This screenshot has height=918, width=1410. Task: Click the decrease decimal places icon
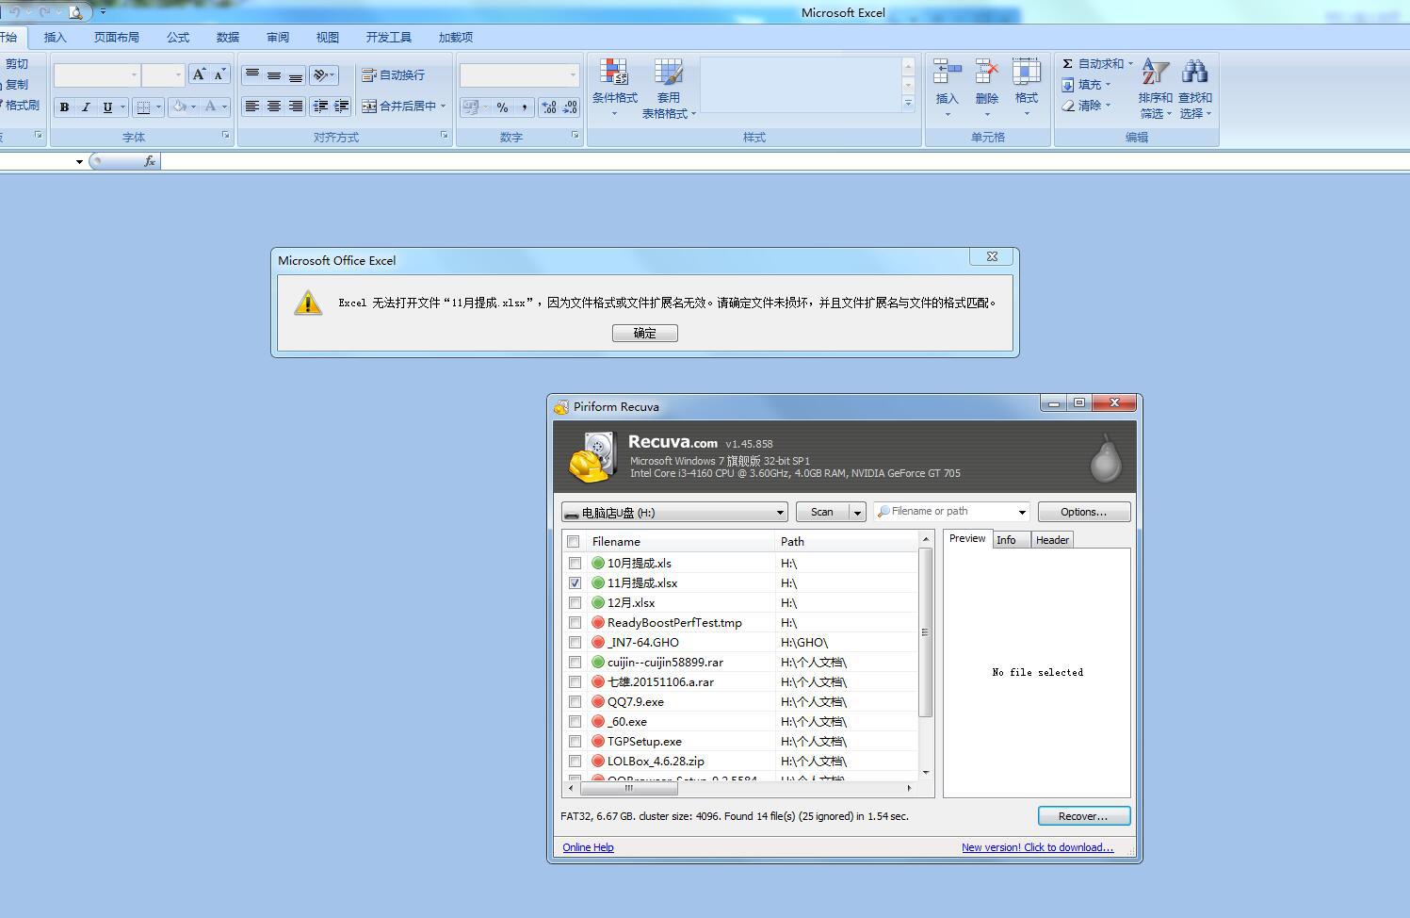click(570, 107)
